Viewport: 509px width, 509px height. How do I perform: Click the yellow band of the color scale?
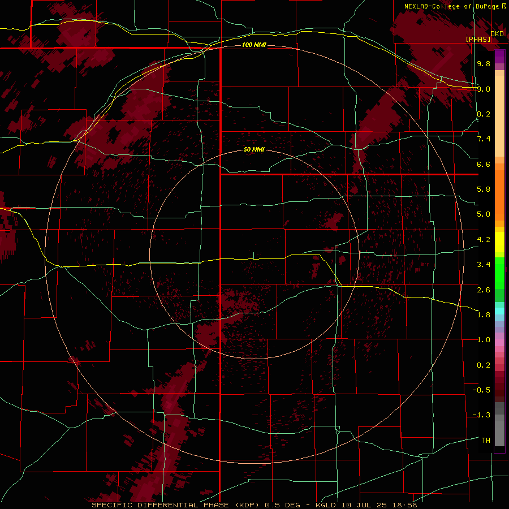point(499,242)
